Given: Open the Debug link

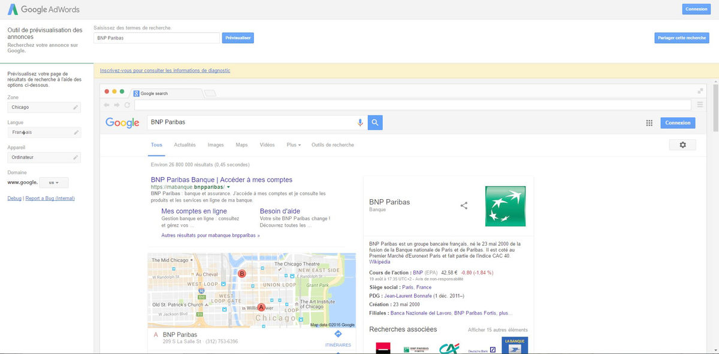Looking at the screenshot, I should point(14,199).
